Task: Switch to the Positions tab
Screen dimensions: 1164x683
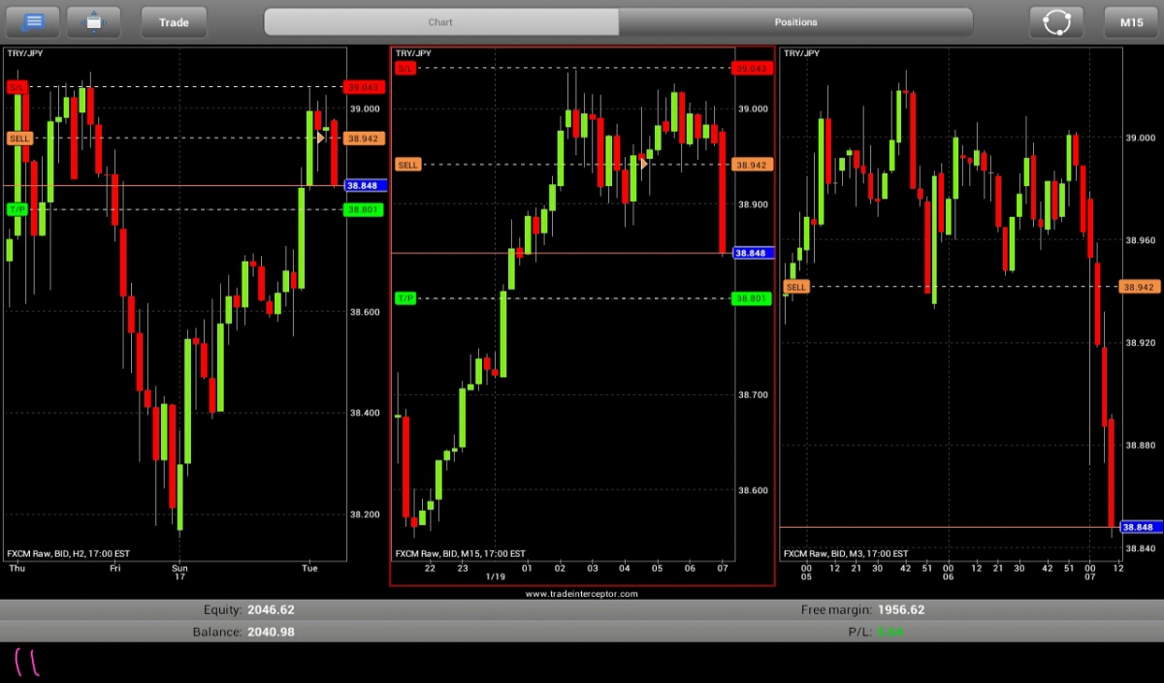Action: pos(795,22)
